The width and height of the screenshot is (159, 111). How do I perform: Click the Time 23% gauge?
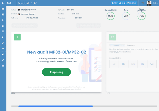(126, 16)
